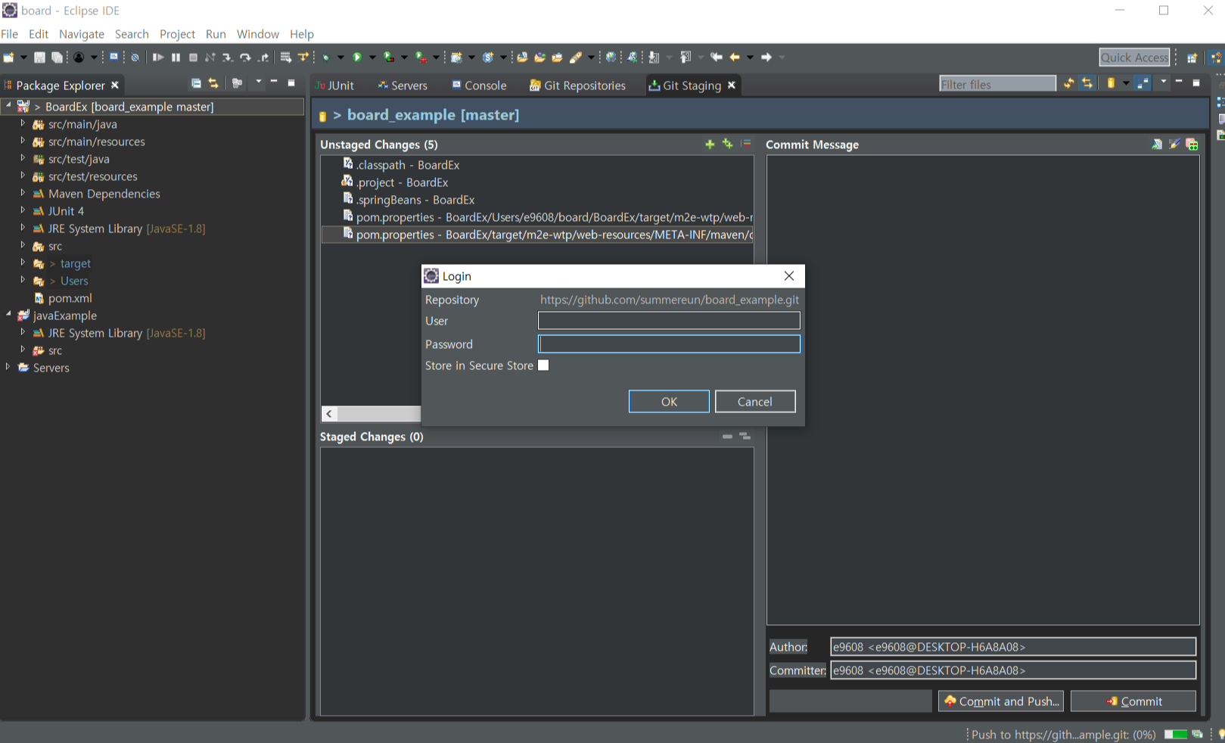
Task: Toggle Amend previous commit icon
Action: click(x=1157, y=144)
